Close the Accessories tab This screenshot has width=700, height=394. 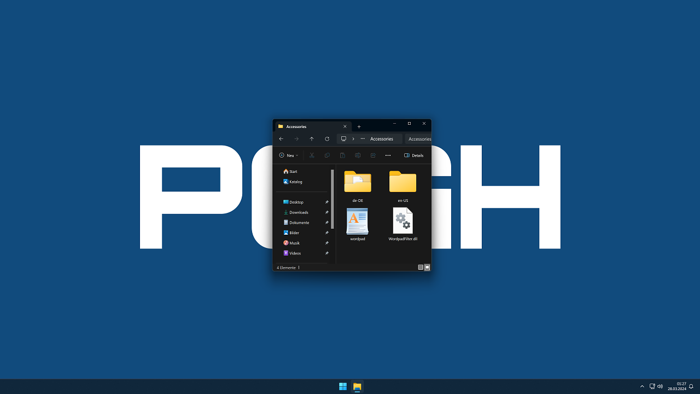pyautogui.click(x=345, y=126)
